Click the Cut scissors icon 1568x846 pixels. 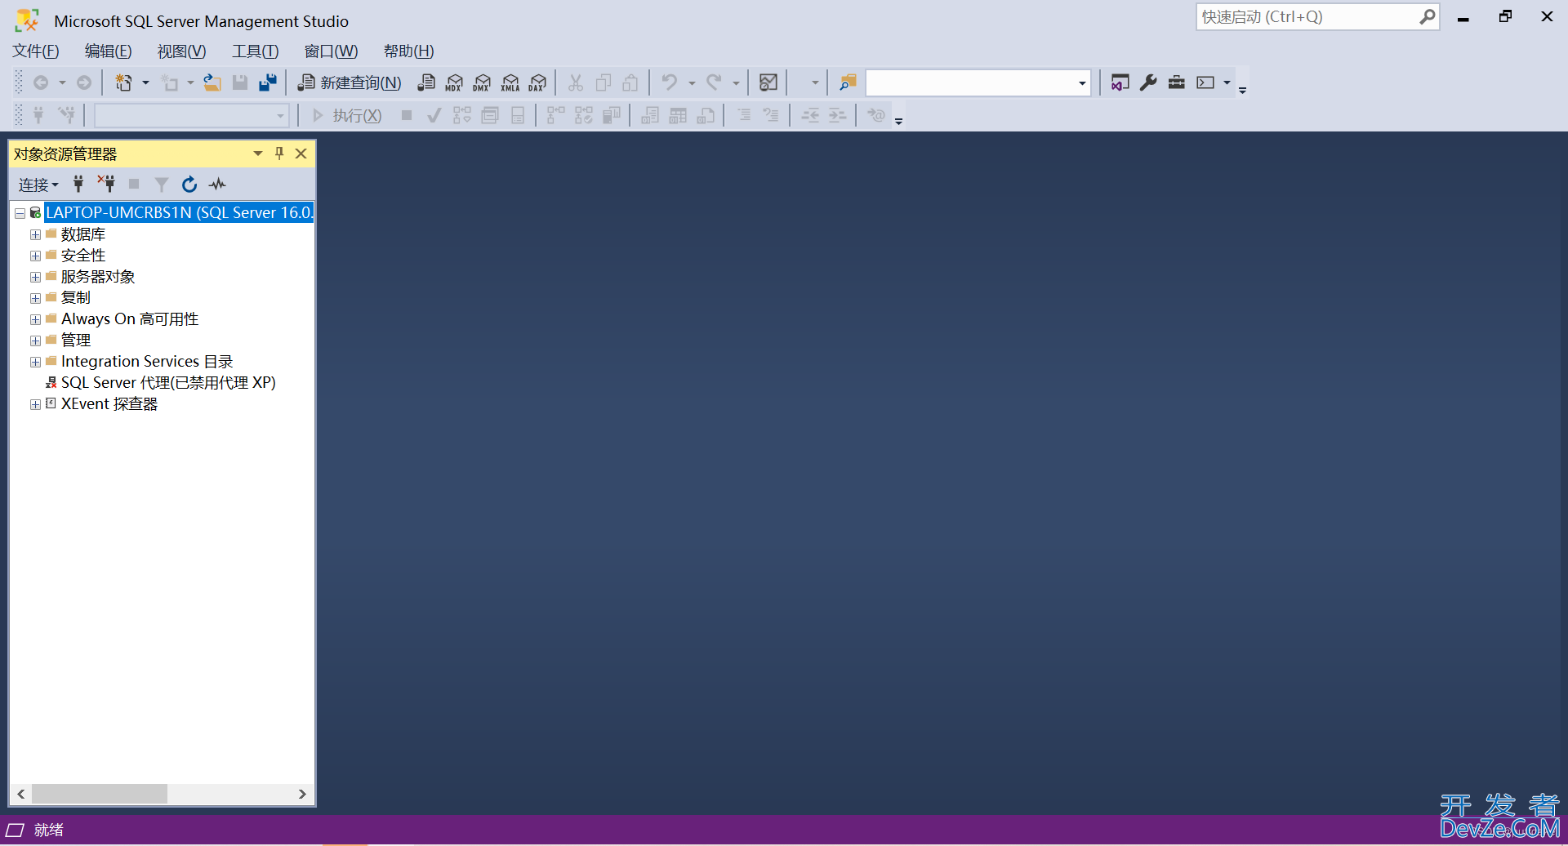pyautogui.click(x=576, y=82)
